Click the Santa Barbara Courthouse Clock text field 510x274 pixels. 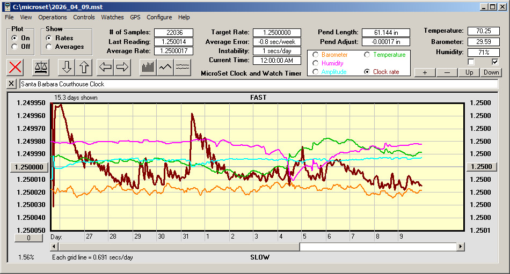258,84
